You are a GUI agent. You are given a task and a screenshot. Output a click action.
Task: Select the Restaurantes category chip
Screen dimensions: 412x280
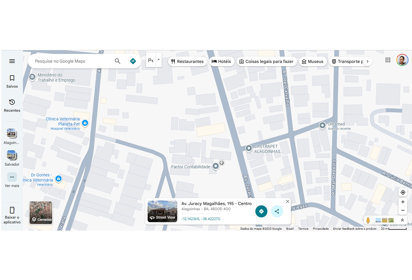(x=187, y=61)
